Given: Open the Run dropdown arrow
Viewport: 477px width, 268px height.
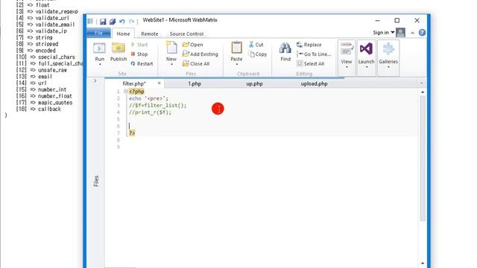Looking at the screenshot, I should (x=100, y=64).
